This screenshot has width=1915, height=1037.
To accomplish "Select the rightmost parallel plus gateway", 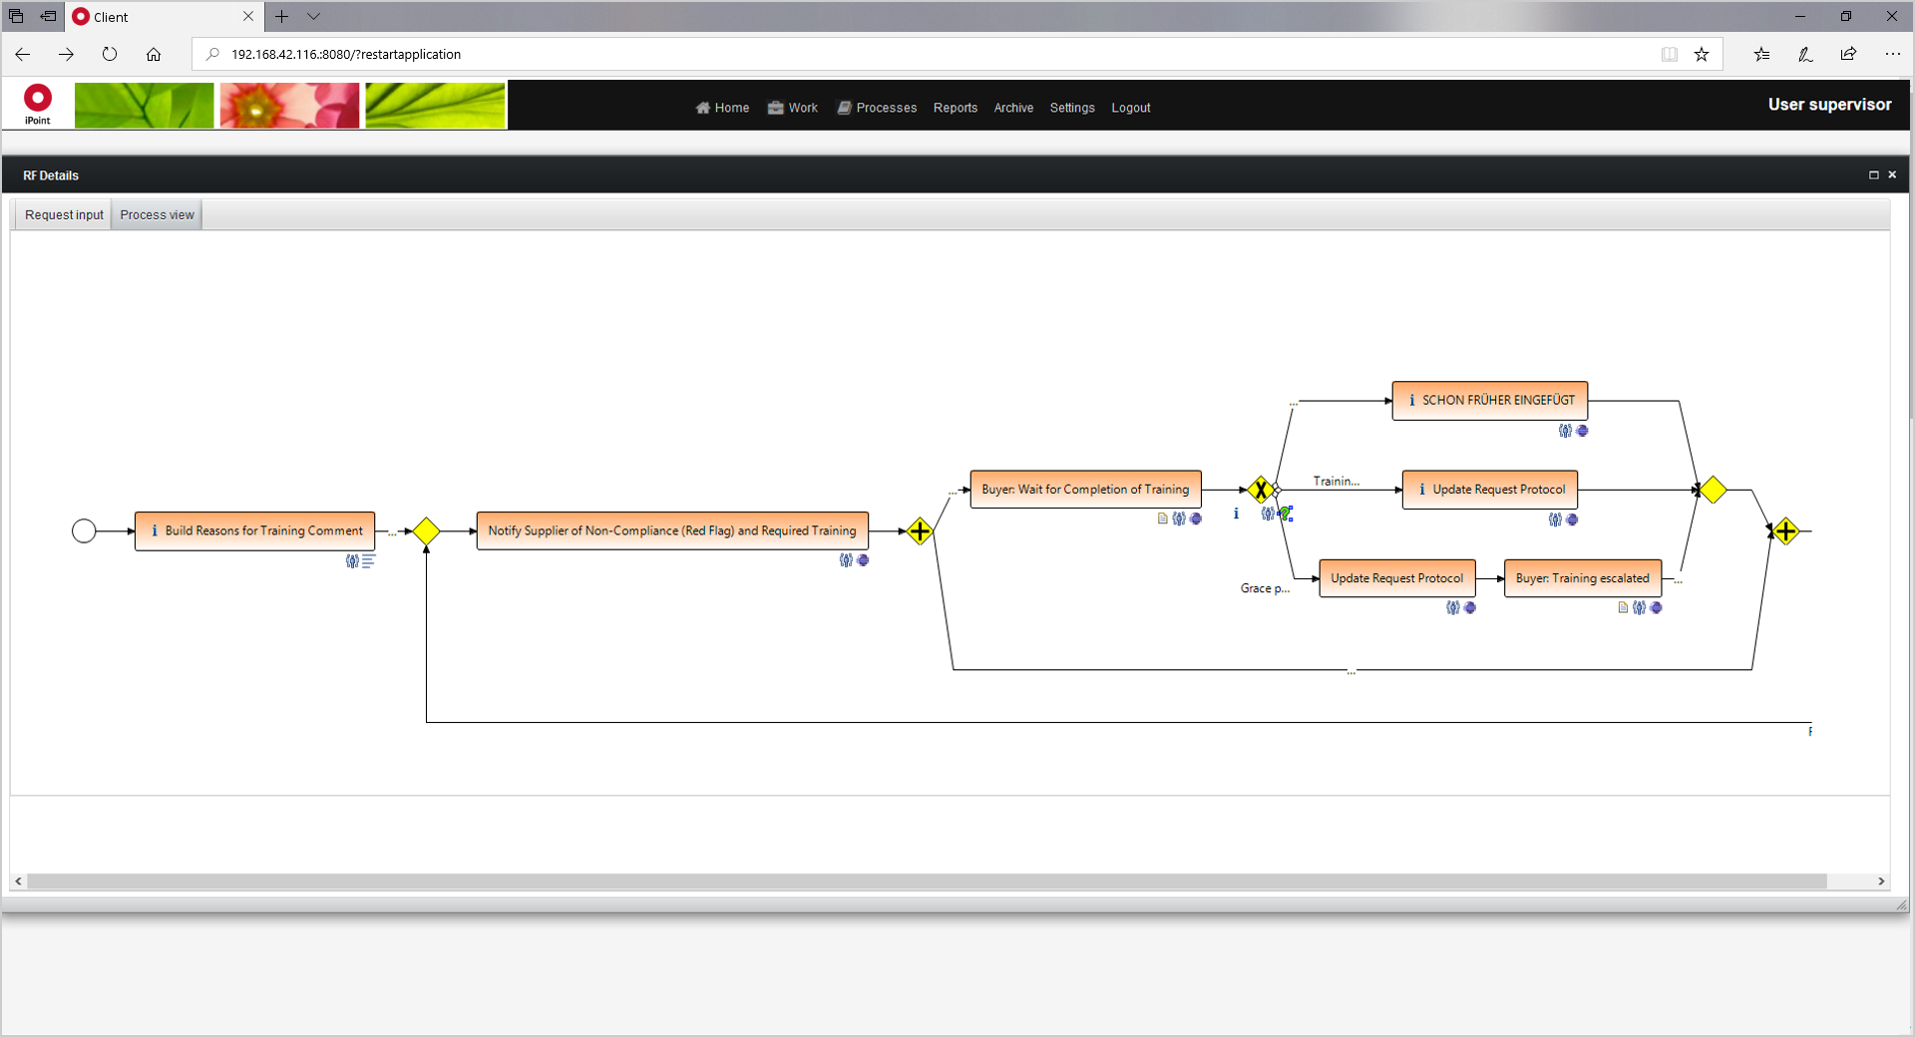I will (1785, 531).
